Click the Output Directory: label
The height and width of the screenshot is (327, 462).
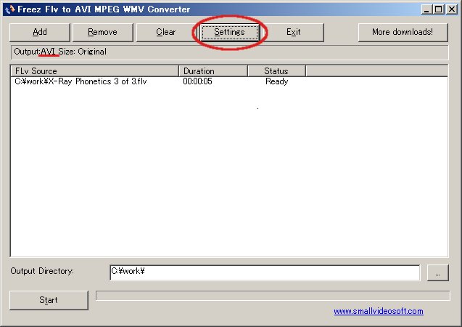[42, 271]
